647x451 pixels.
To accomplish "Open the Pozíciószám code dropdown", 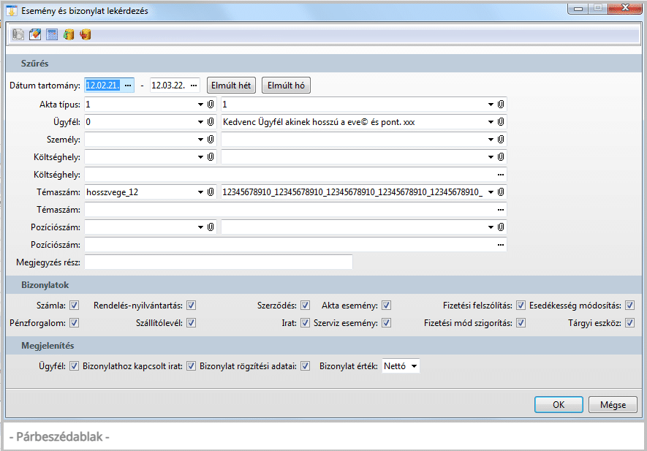I will (200, 227).
